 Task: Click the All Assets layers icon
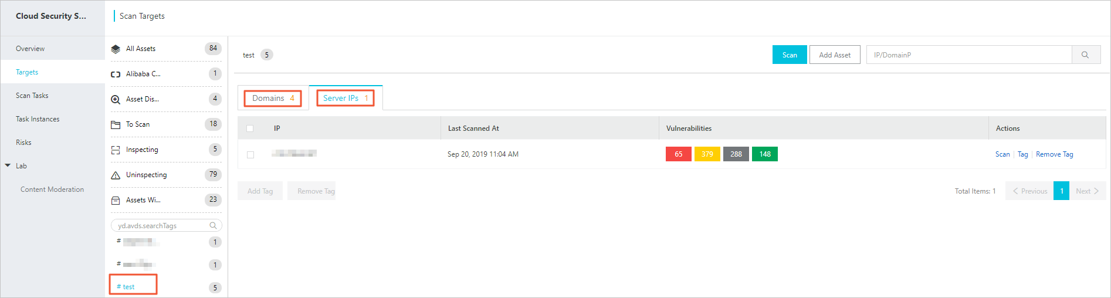116,49
